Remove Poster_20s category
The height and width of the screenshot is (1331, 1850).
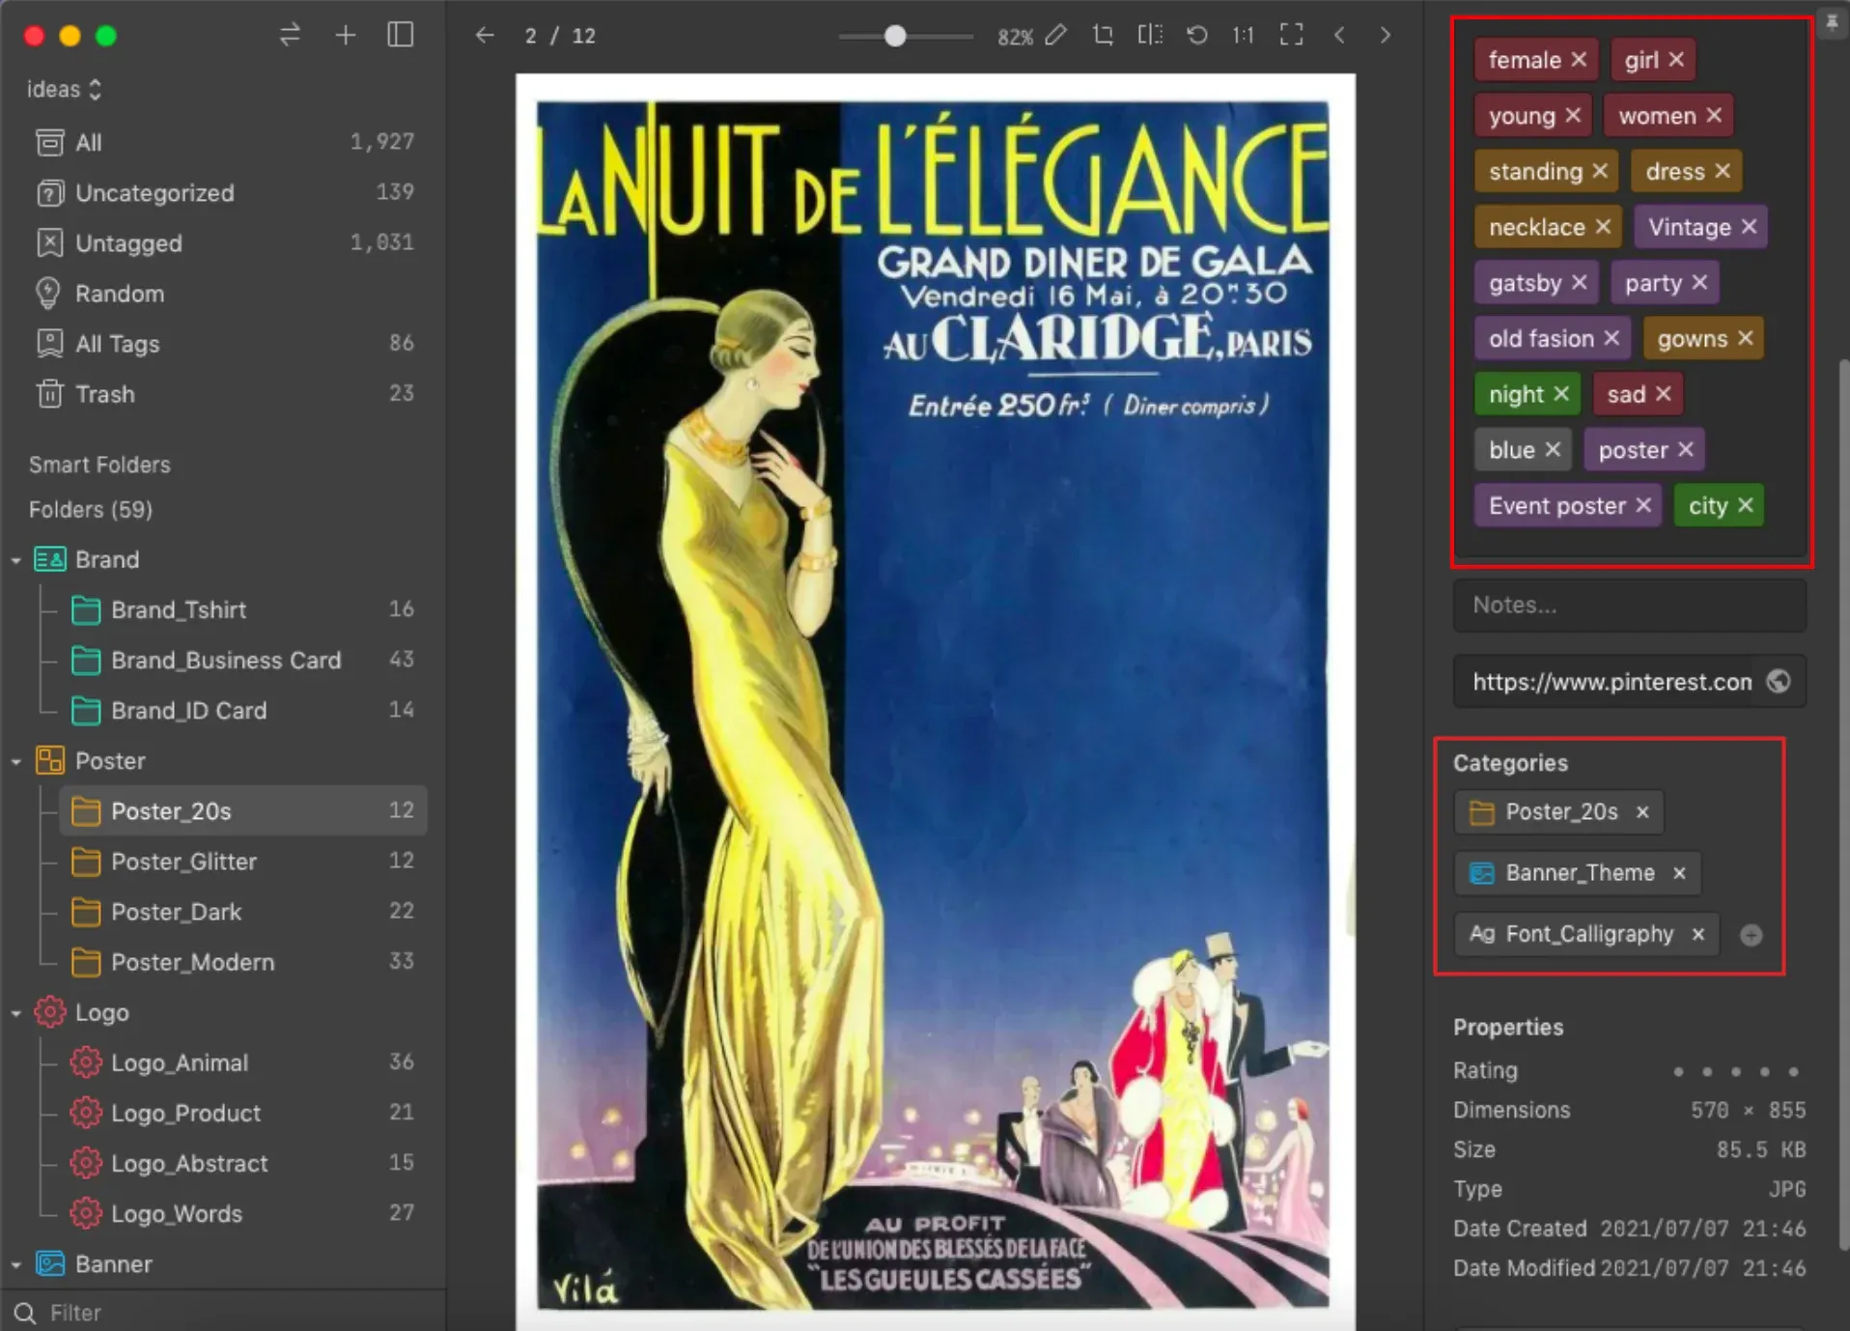click(1642, 812)
